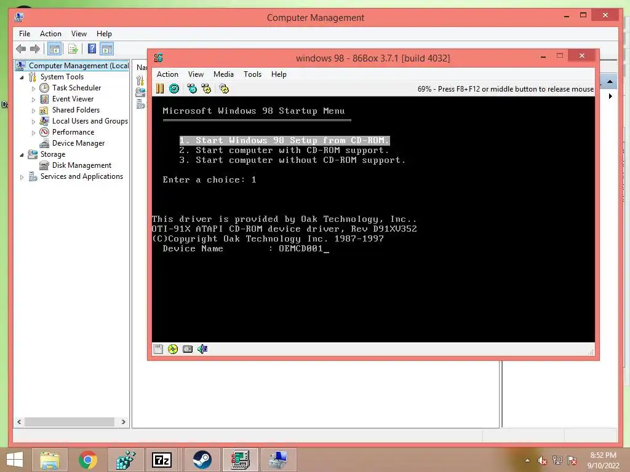Expand the Task Scheduler node
The height and width of the screenshot is (472, 630).
(x=33, y=88)
